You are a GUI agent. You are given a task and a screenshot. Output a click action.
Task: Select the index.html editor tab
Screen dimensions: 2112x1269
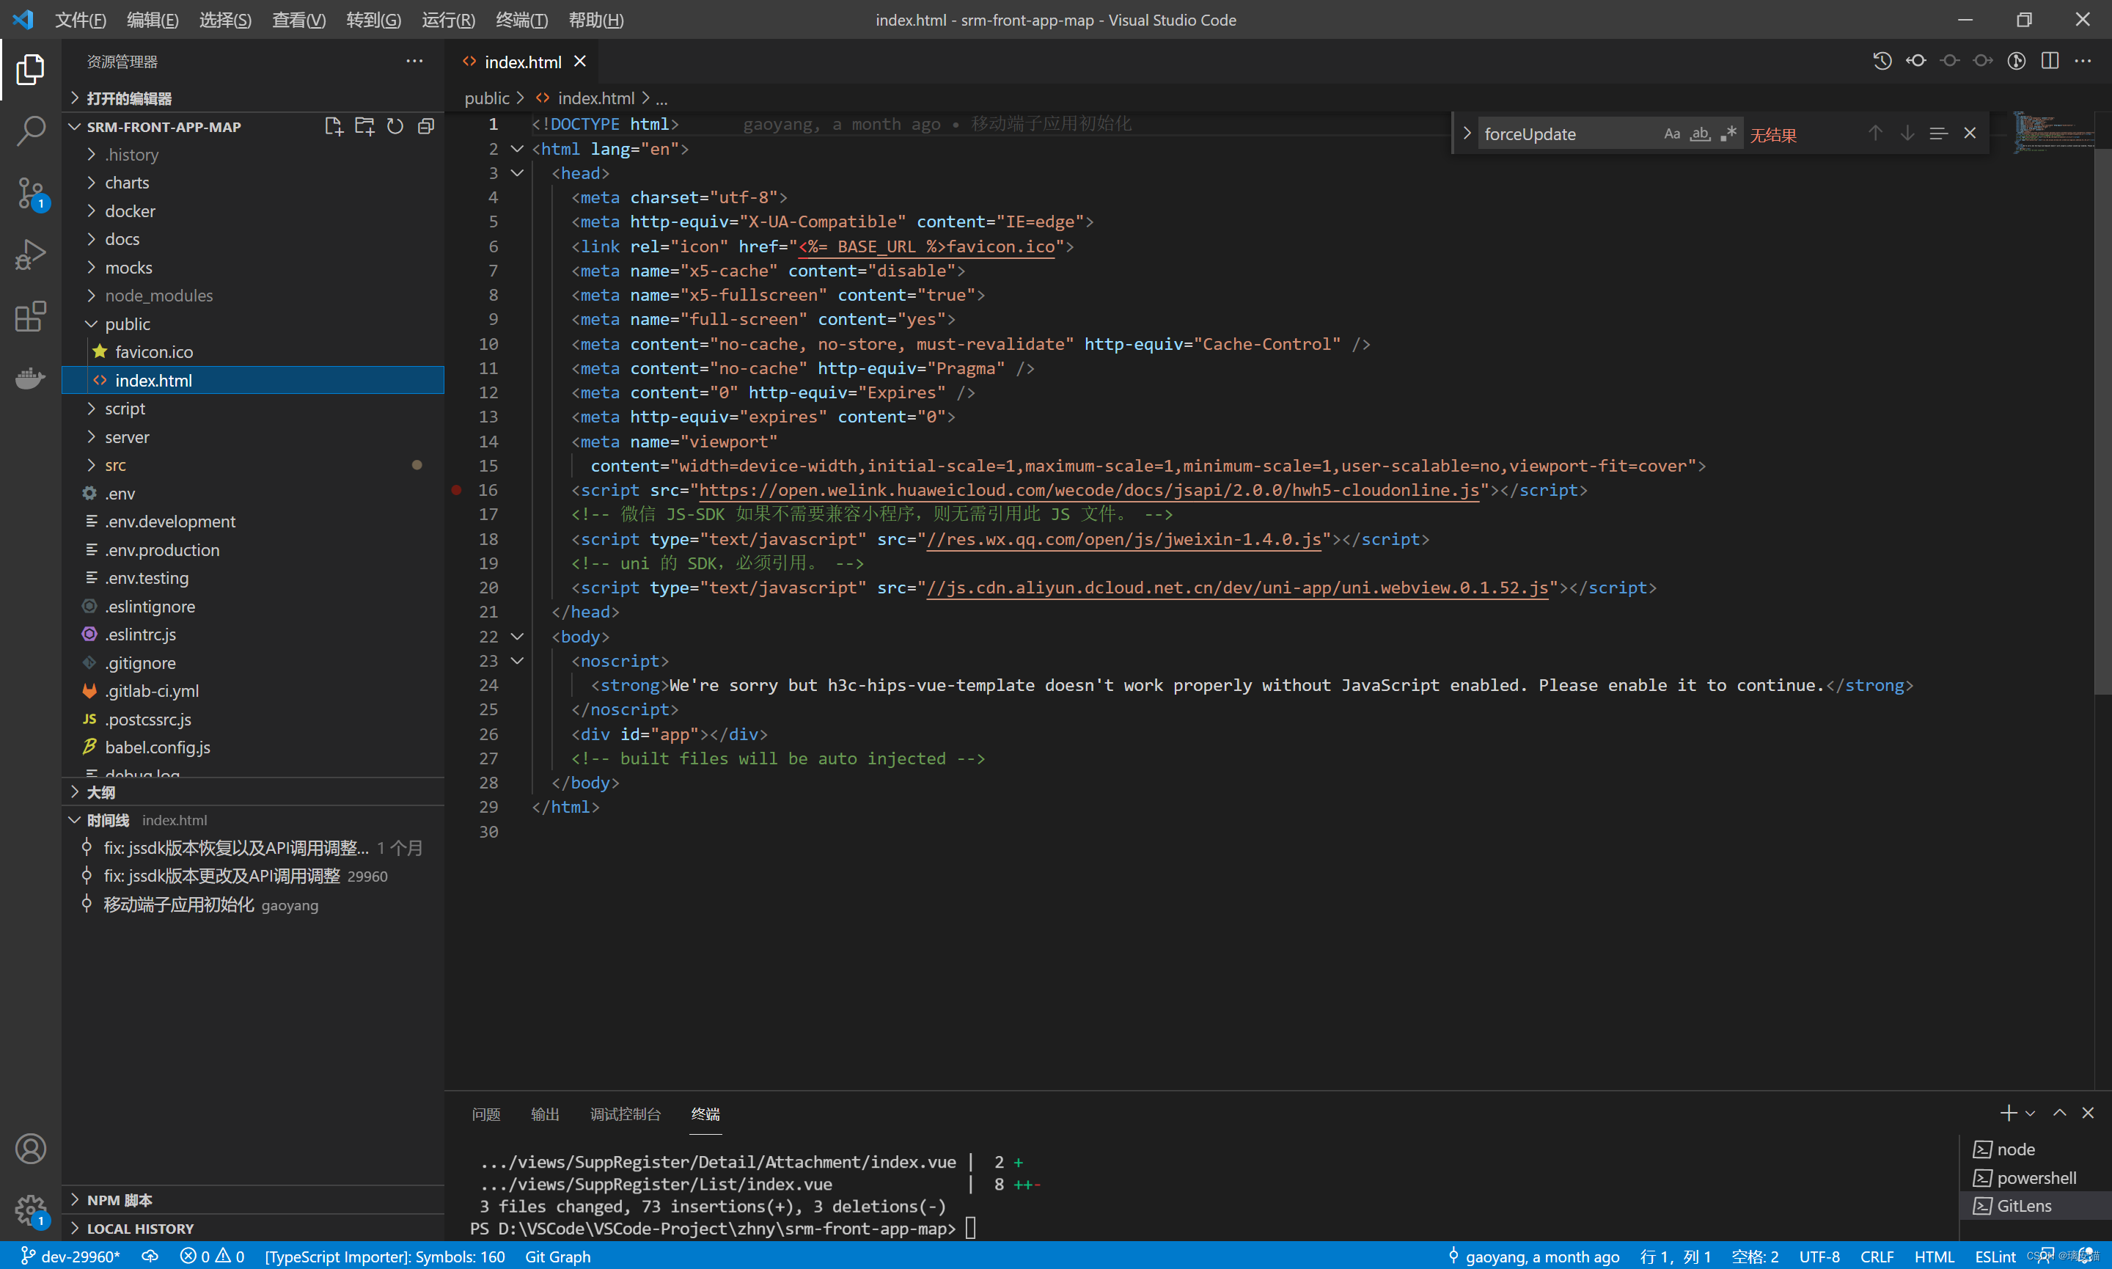tap(521, 62)
